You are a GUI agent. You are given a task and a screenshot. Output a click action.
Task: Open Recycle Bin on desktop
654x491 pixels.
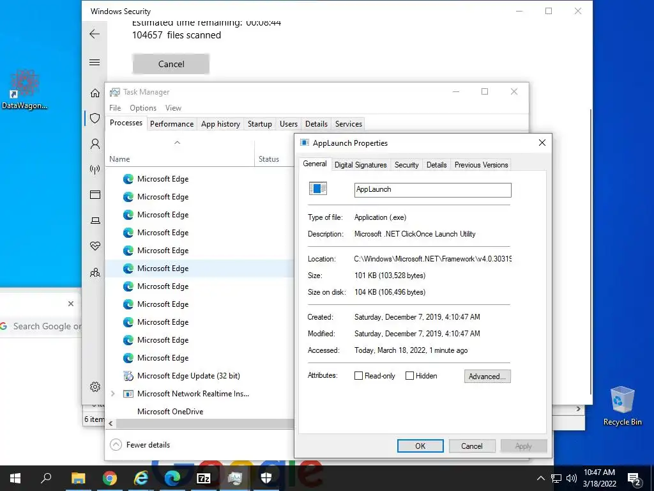coord(622,406)
